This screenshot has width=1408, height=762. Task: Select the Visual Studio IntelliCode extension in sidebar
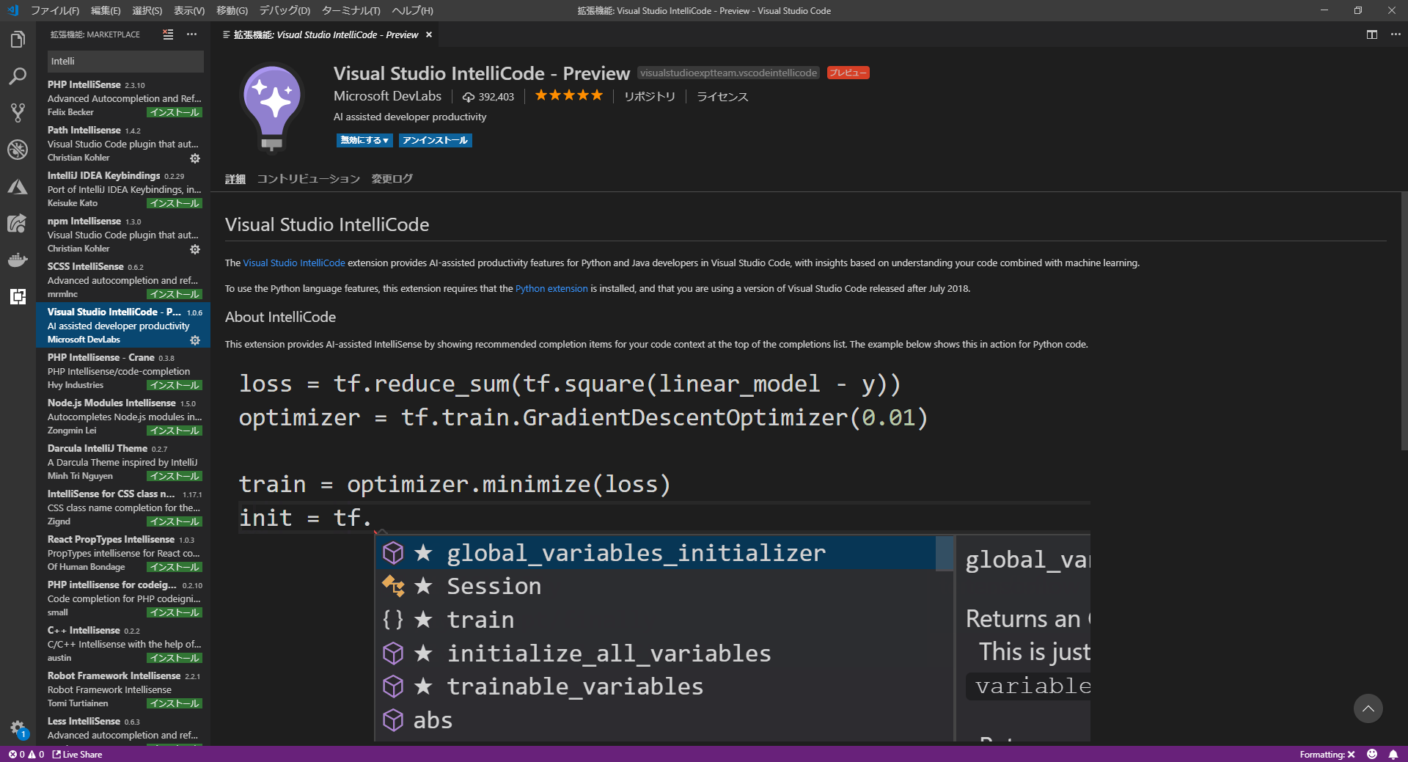122,325
